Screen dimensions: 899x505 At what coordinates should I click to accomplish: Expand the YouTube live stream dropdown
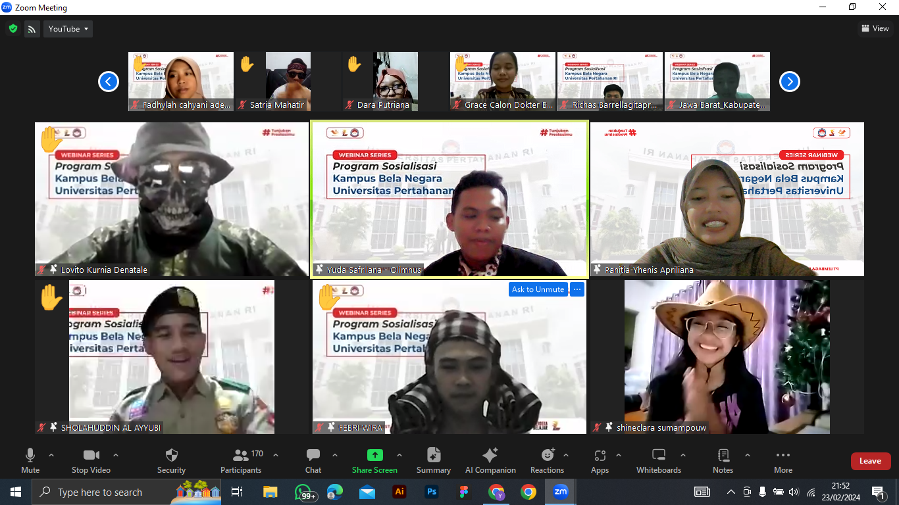68,29
